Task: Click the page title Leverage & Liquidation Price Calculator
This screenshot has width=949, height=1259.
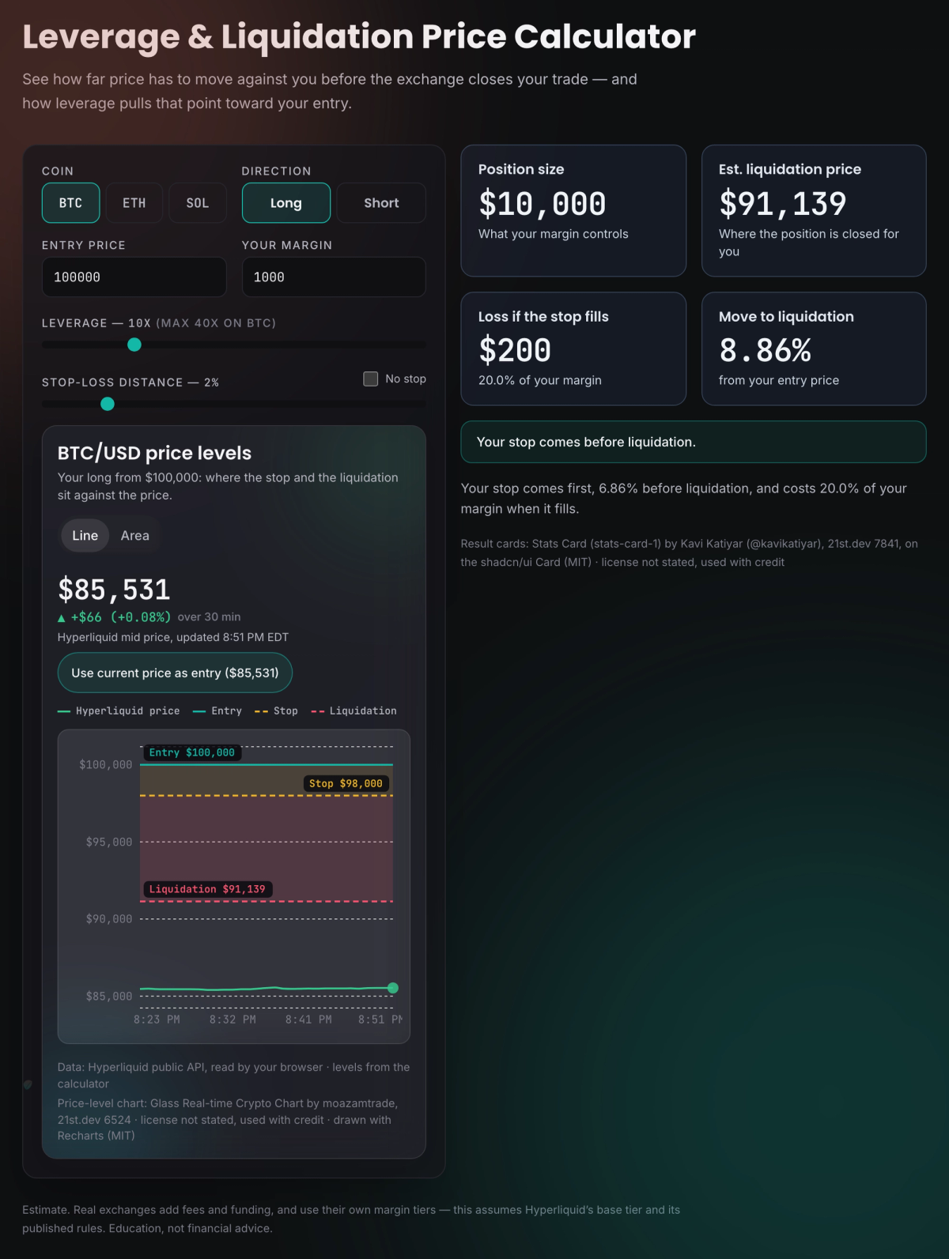Action: click(x=359, y=36)
